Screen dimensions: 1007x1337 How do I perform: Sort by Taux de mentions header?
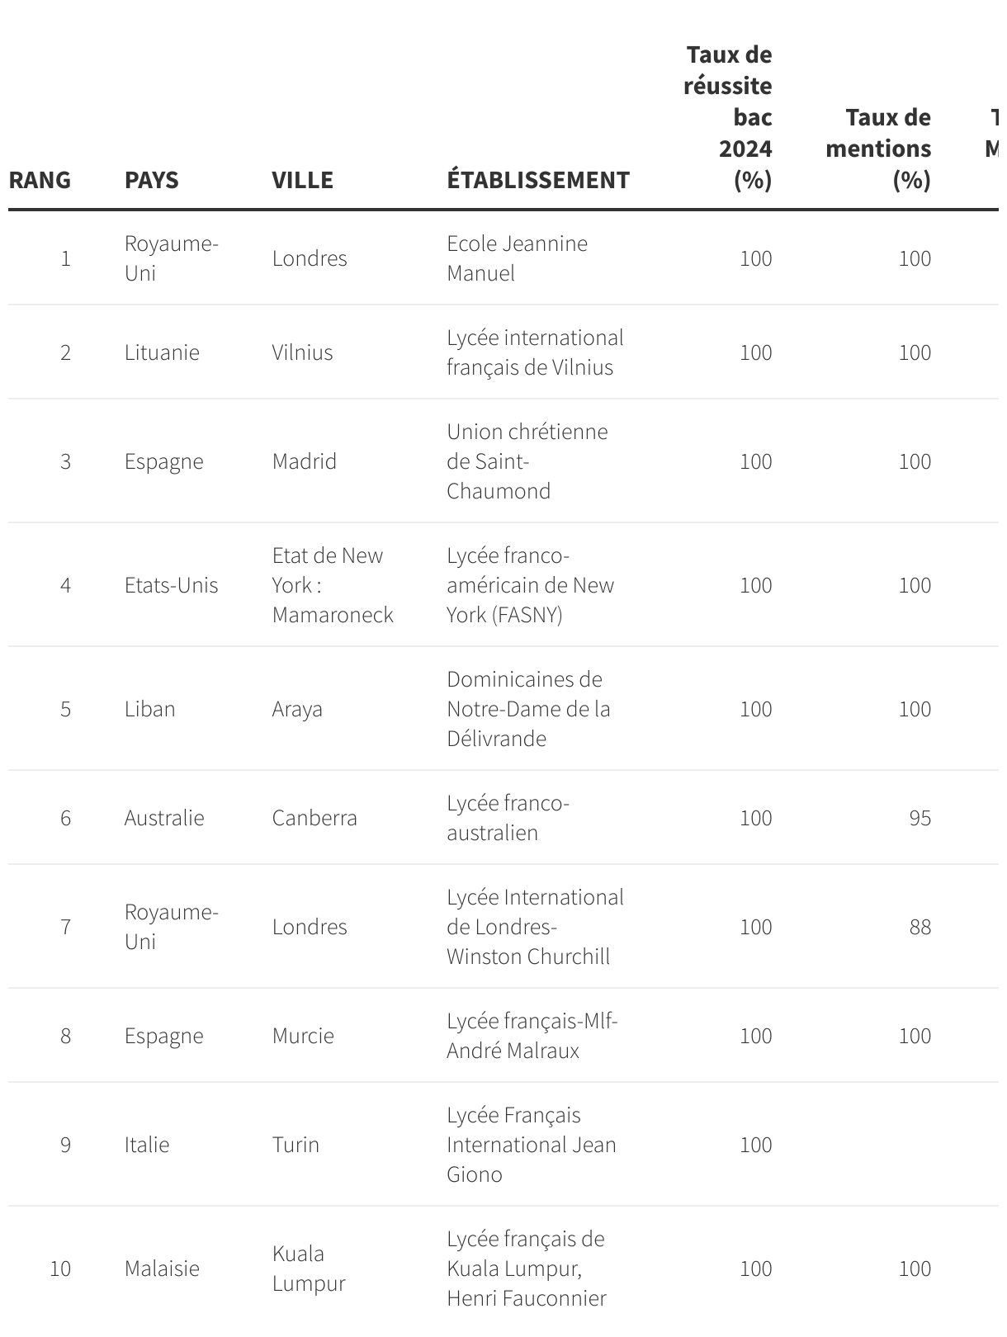pyautogui.click(x=878, y=149)
